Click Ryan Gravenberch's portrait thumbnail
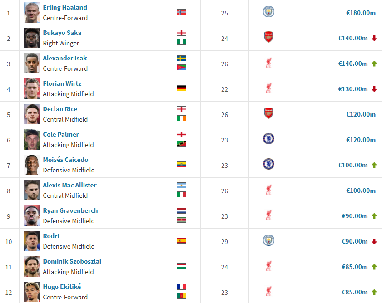Viewport: 382px width, 303px height. point(32,215)
